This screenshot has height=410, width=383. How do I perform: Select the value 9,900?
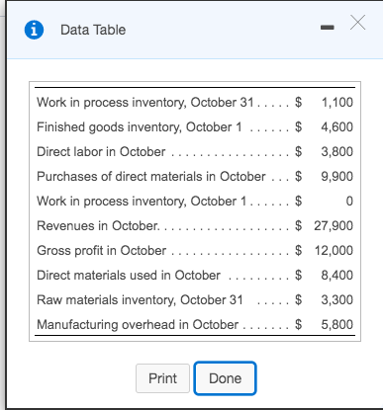336,177
